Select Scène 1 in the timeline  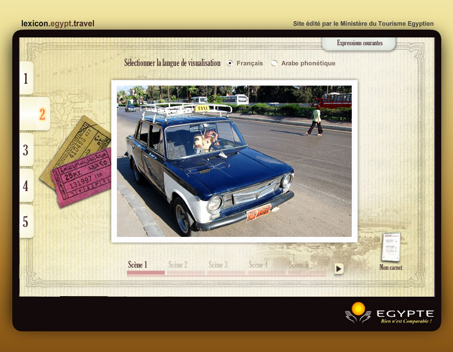tap(138, 265)
